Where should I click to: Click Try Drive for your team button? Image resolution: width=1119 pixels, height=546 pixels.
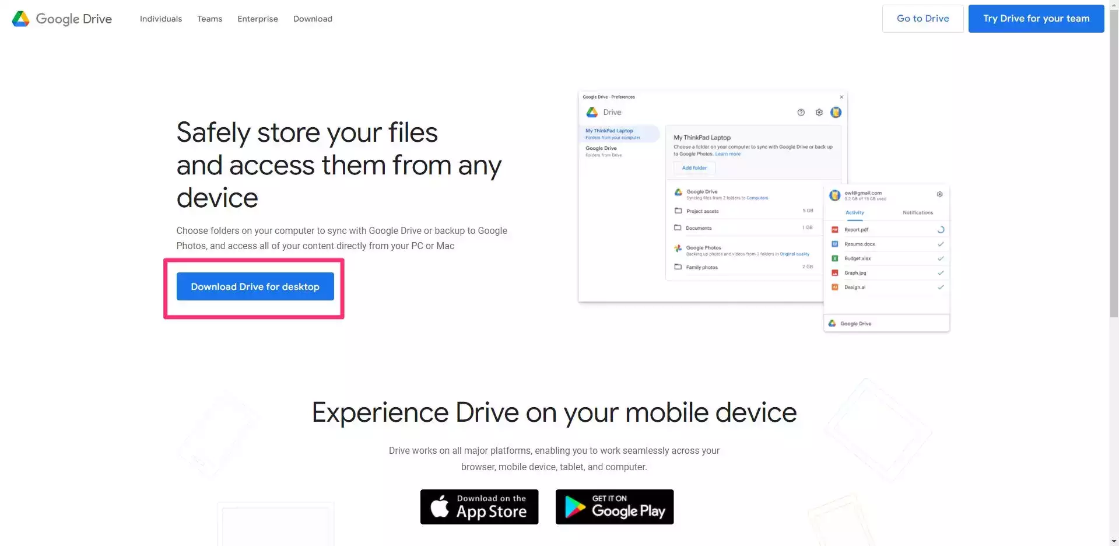(x=1036, y=19)
